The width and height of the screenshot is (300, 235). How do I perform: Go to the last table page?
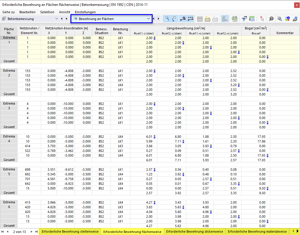[36, 231]
